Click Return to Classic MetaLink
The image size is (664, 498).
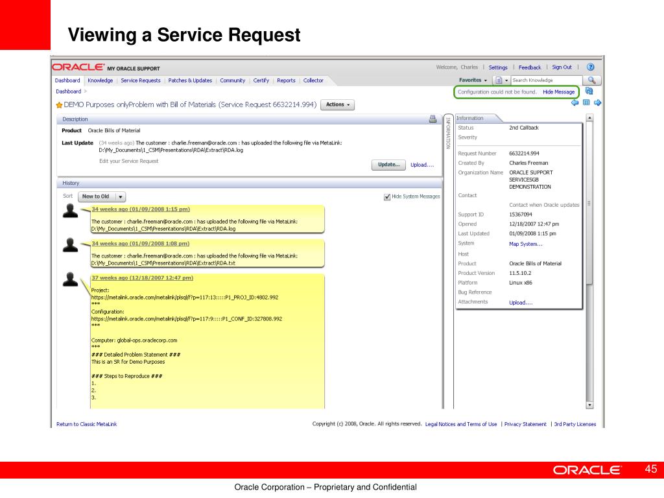(87, 424)
